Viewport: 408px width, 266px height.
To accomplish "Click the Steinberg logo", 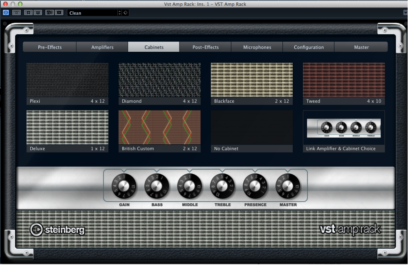I will [x=58, y=230].
